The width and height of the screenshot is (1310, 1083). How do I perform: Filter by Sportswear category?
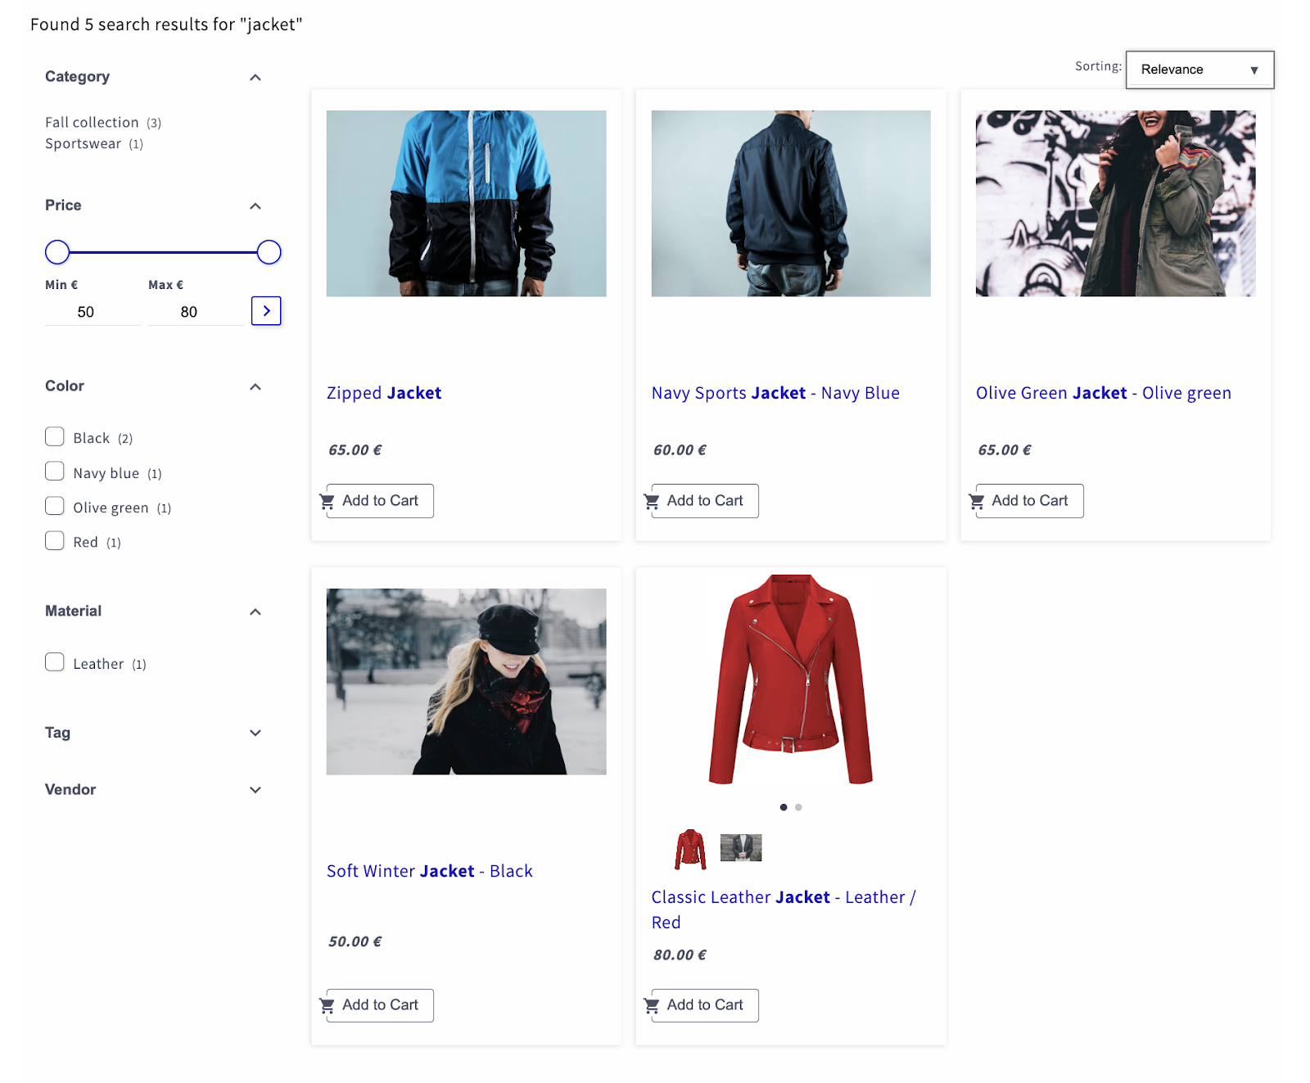(x=94, y=144)
